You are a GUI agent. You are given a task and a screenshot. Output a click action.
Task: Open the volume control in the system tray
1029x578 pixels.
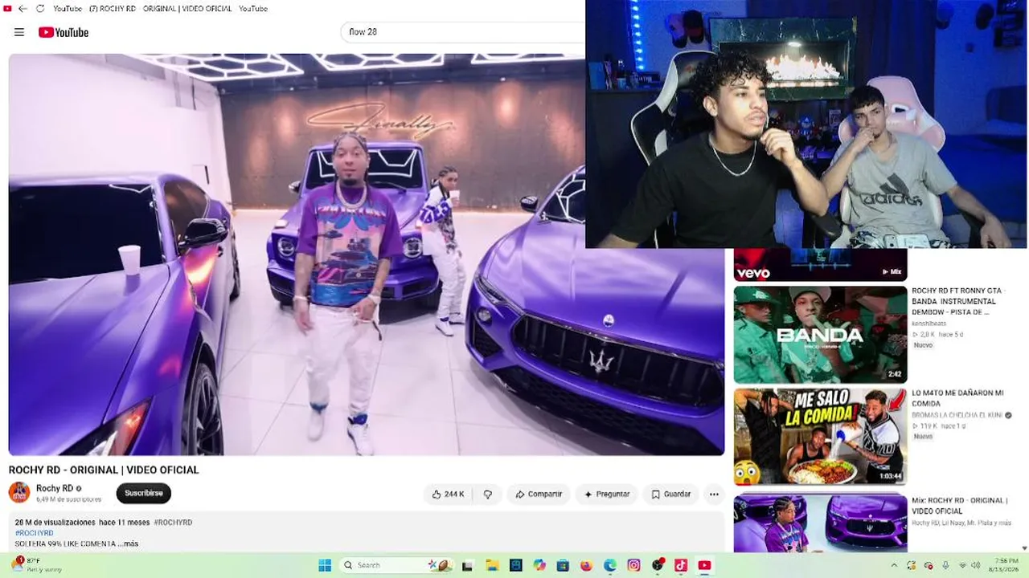978,565
